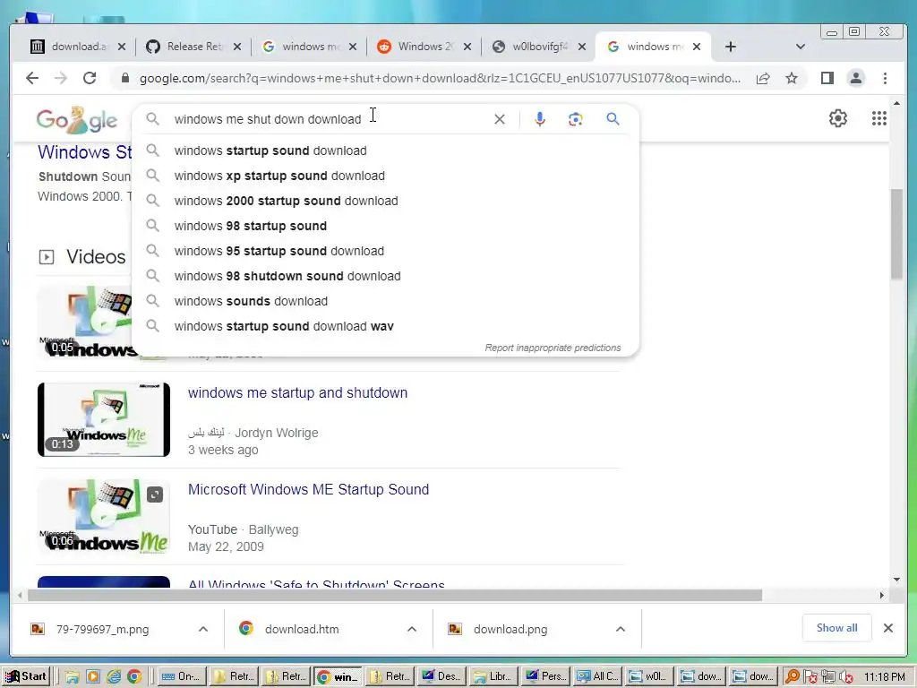
Task: Open the On-Screen Keyboard taskbar button
Action: click(182, 676)
